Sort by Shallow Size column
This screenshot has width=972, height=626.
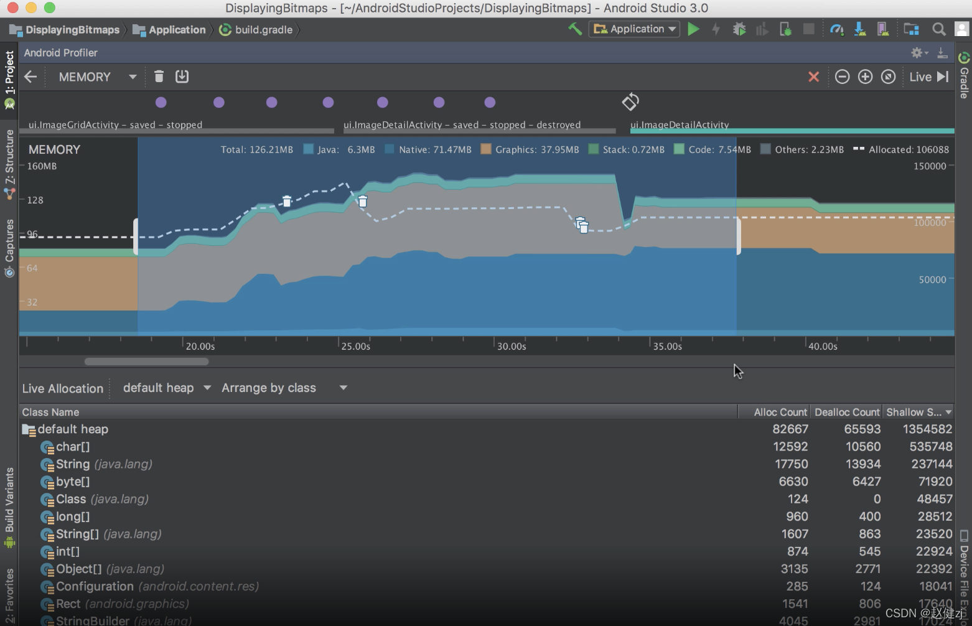(918, 412)
